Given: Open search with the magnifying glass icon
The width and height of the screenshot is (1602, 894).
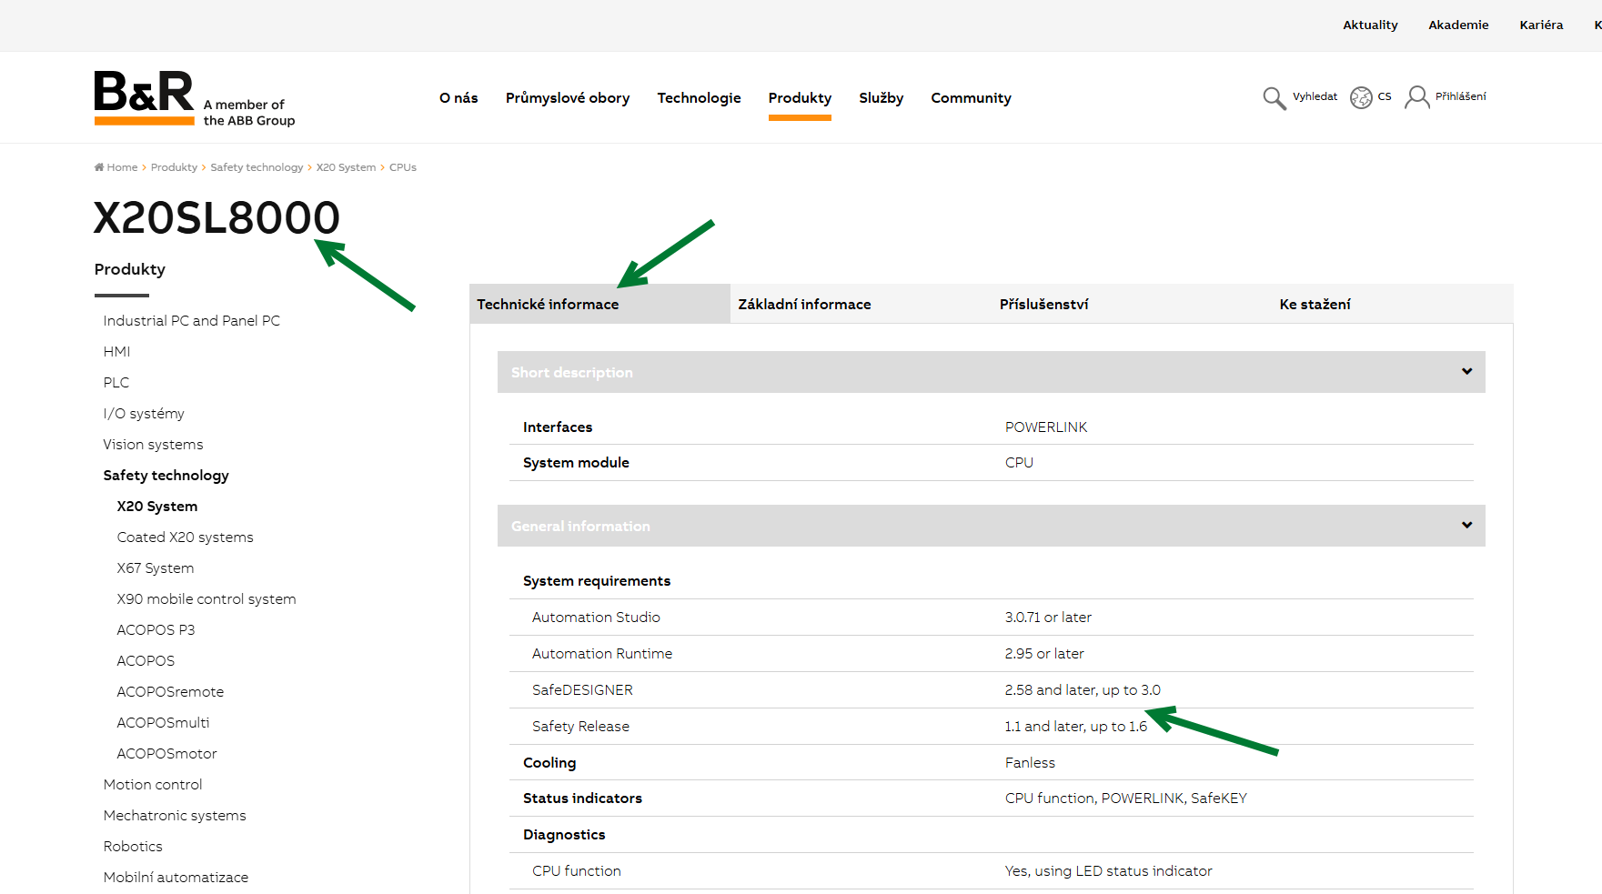Looking at the screenshot, I should pyautogui.click(x=1274, y=97).
